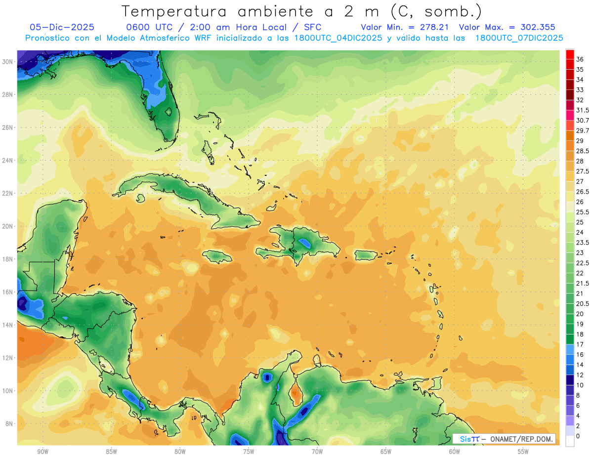
Task: Click the '0600 UTC / 2:00 am Hora Local / SFC' text
Action: click(x=224, y=27)
